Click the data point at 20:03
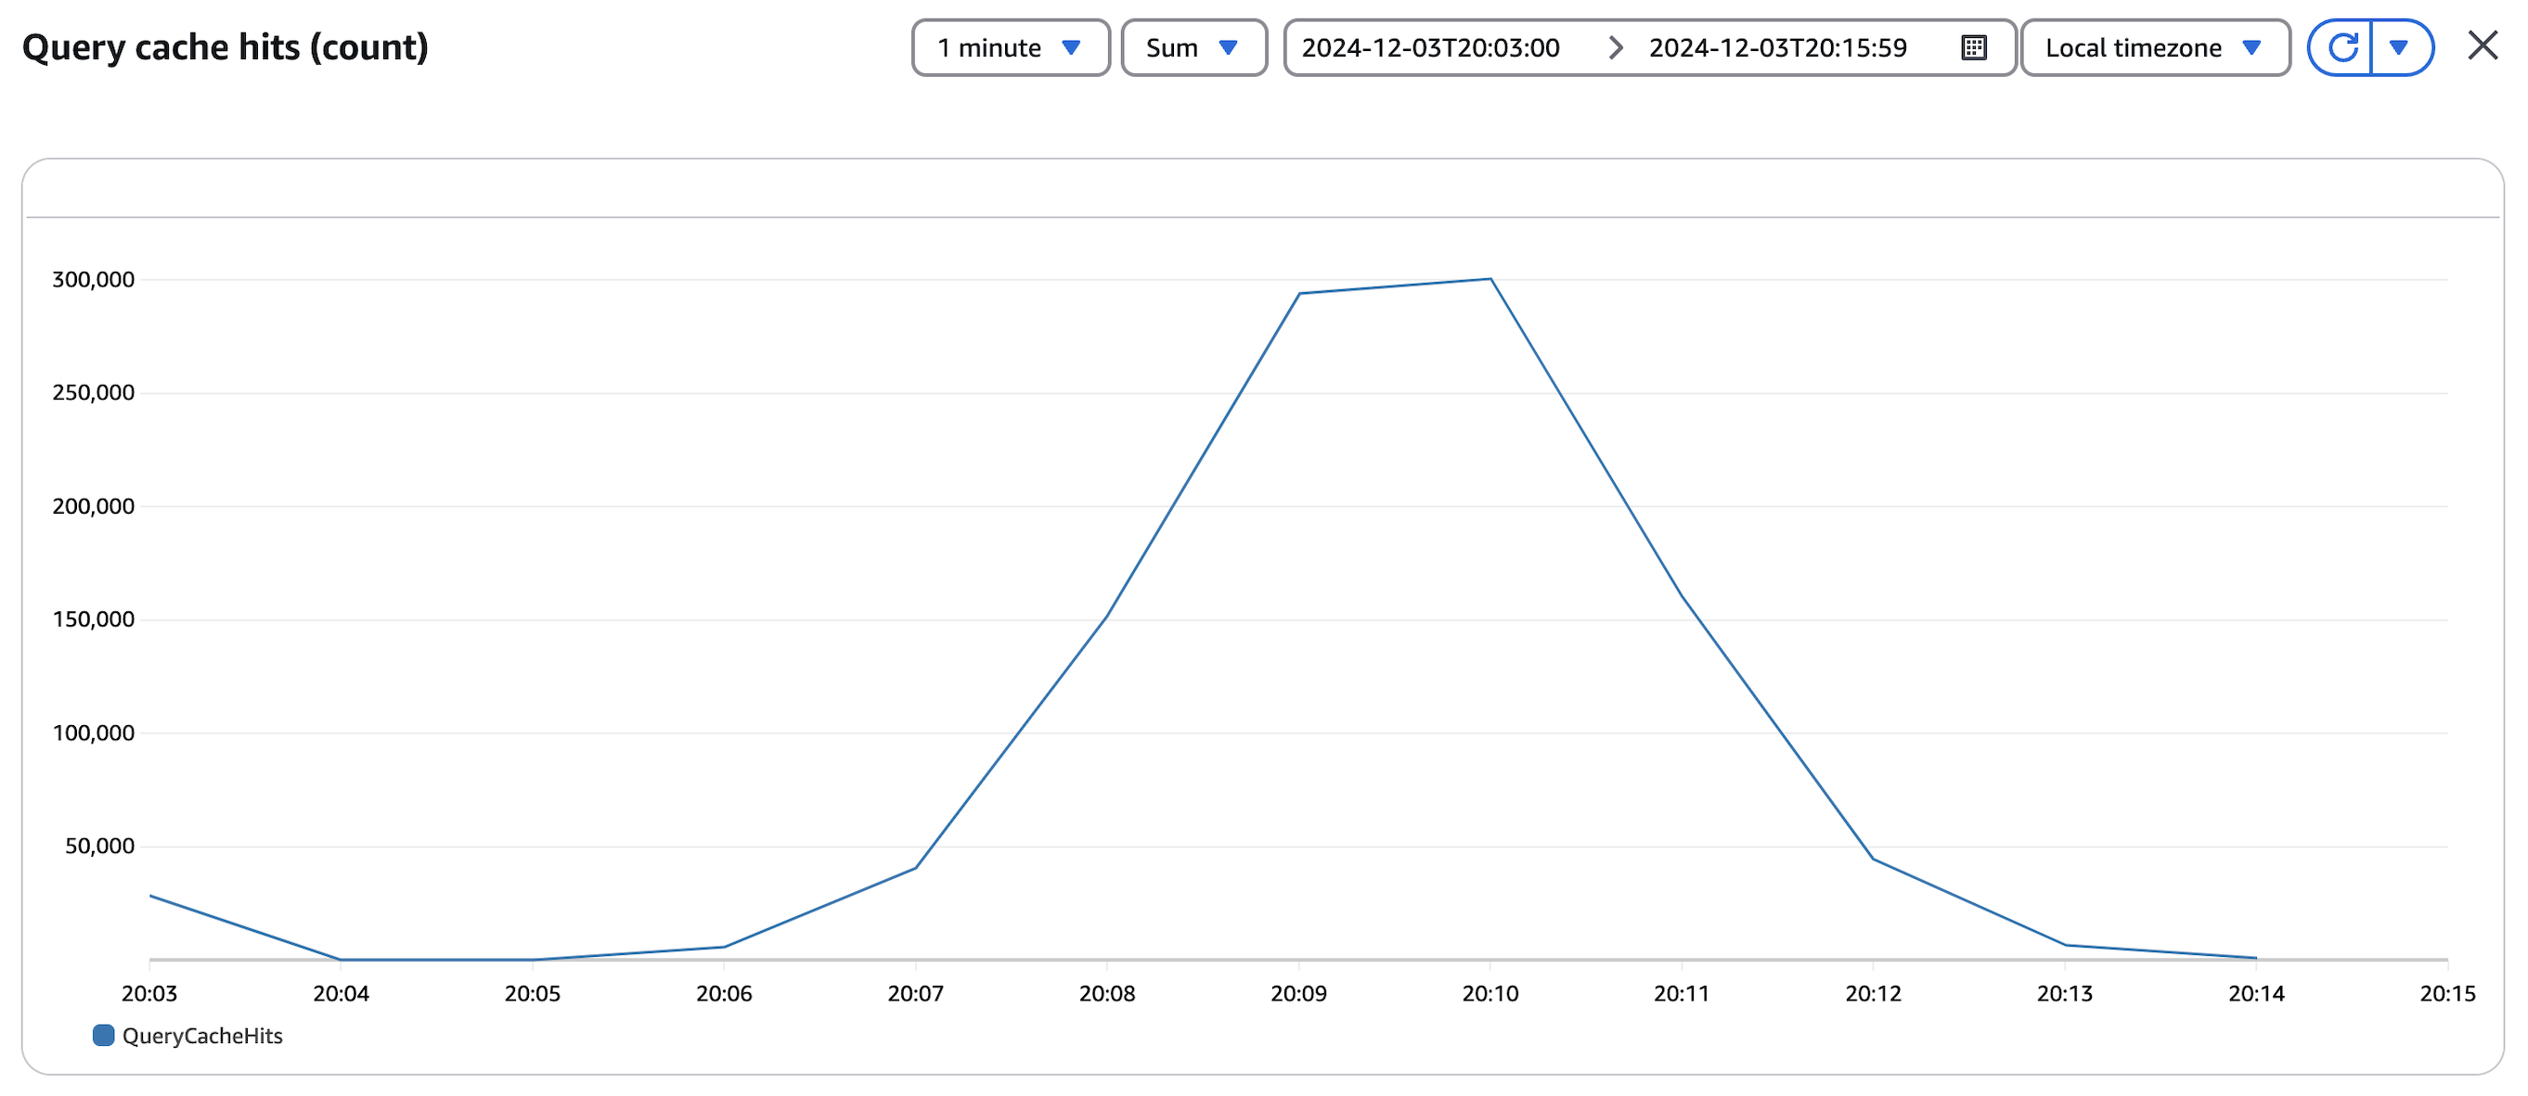Viewport: 2528px width, 1096px height. click(x=150, y=895)
